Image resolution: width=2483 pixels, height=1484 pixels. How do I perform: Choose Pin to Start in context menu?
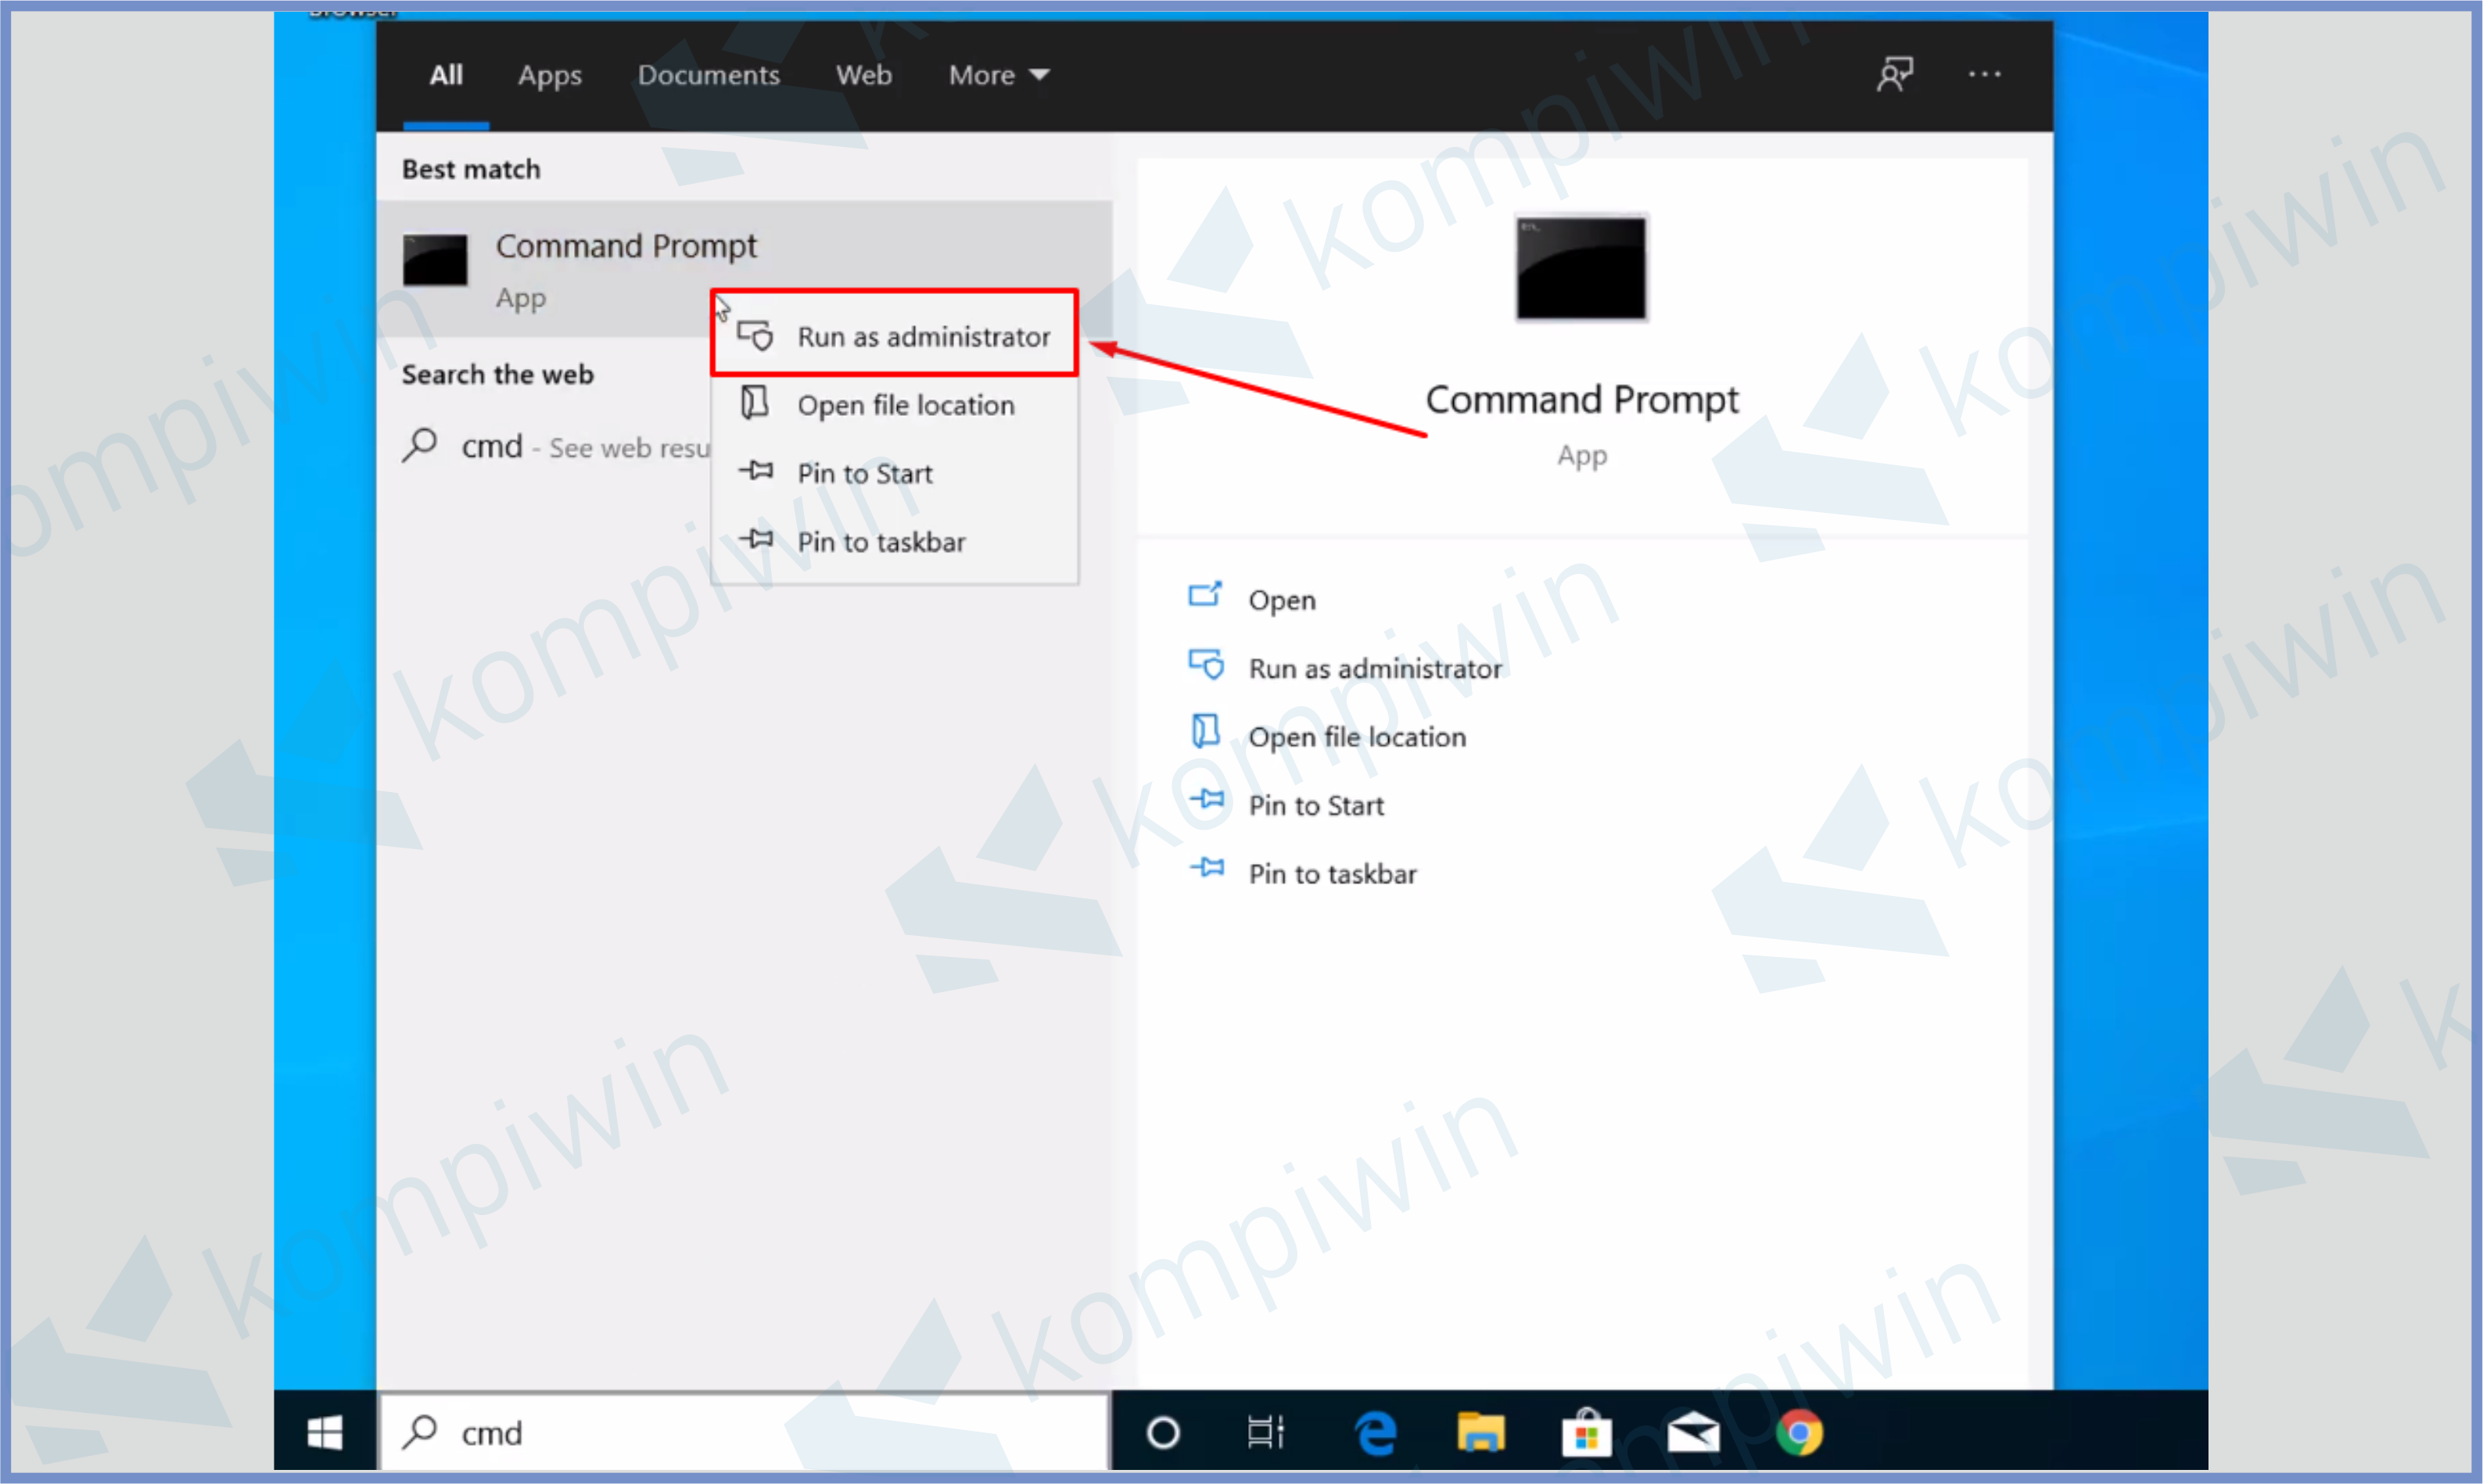tap(894, 473)
